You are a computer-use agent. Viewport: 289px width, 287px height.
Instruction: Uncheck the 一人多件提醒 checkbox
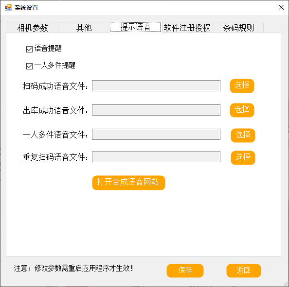(x=29, y=66)
